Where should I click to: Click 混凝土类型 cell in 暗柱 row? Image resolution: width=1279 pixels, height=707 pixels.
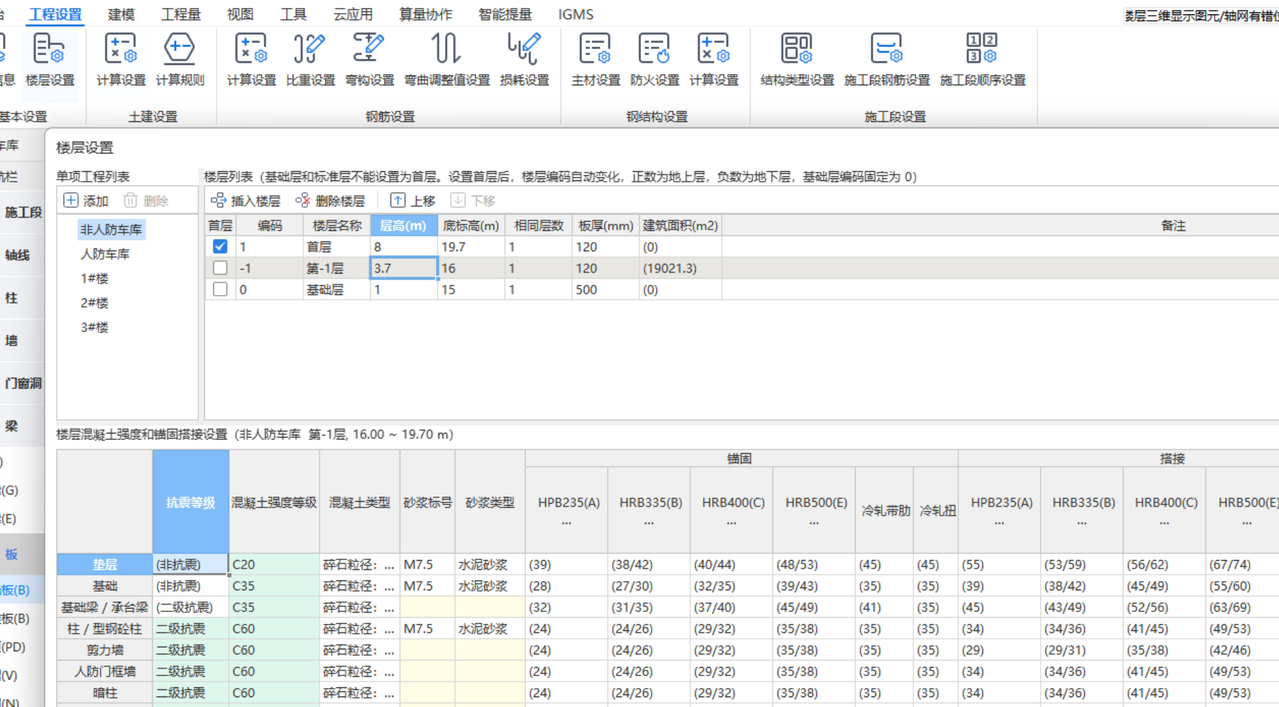click(359, 693)
